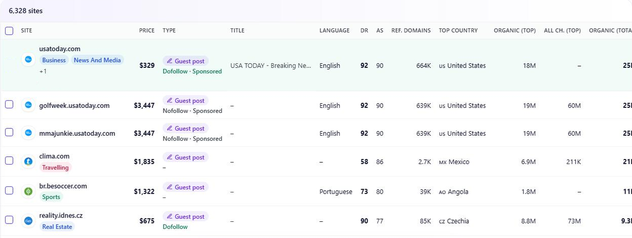Click pencil icon in clima.com Guest post badge
The height and width of the screenshot is (238, 632).
click(170, 158)
